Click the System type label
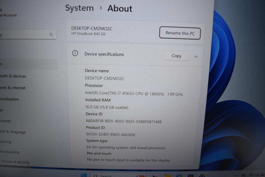265x177 pixels. [97, 141]
